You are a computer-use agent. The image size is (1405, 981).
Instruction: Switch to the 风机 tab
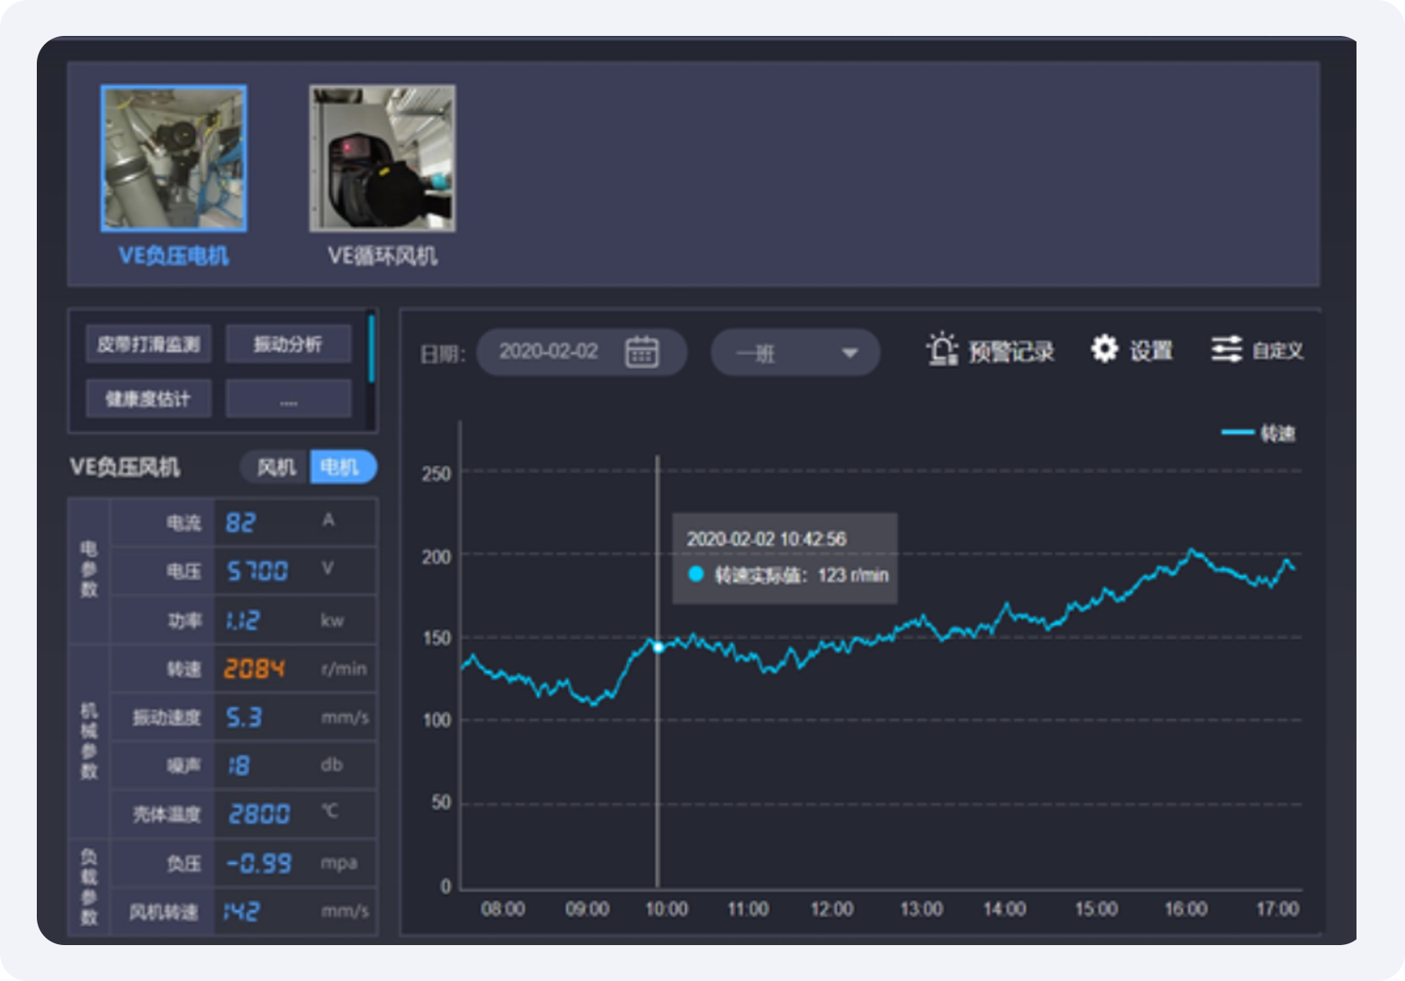(276, 467)
